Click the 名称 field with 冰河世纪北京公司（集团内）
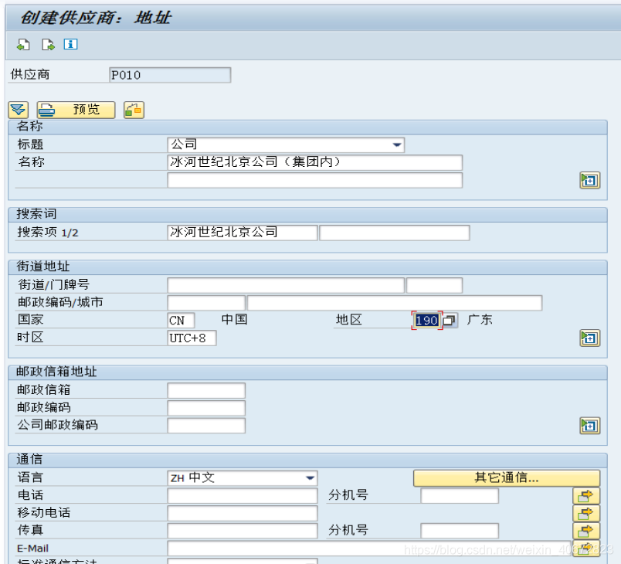 pos(315,162)
